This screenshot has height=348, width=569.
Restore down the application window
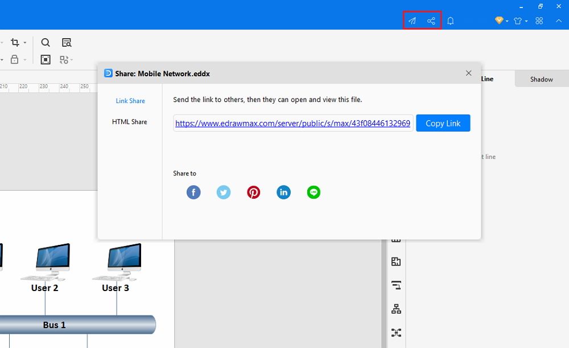(541, 6)
